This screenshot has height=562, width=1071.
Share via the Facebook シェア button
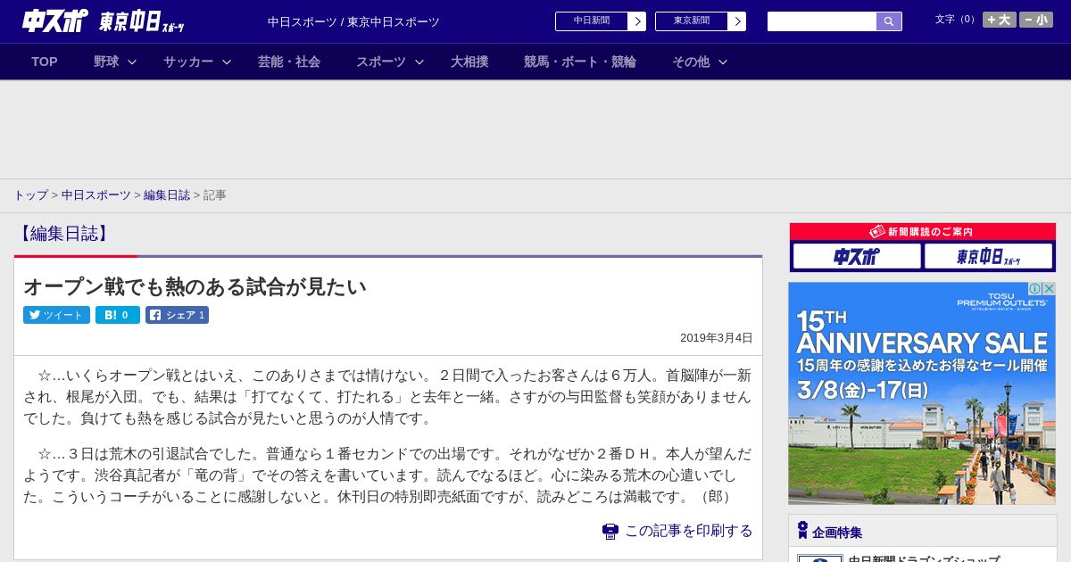[177, 315]
